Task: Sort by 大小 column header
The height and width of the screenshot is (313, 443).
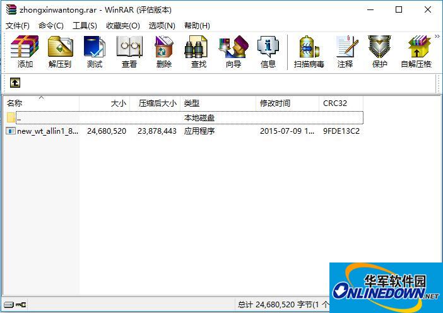Action: (x=105, y=103)
